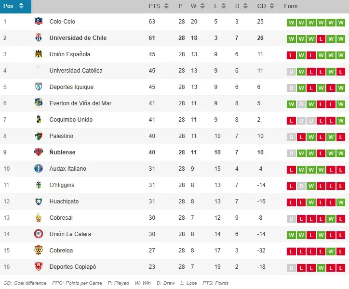Click the Unión Española club crest
This screenshot has width=349, height=289.
point(39,54)
